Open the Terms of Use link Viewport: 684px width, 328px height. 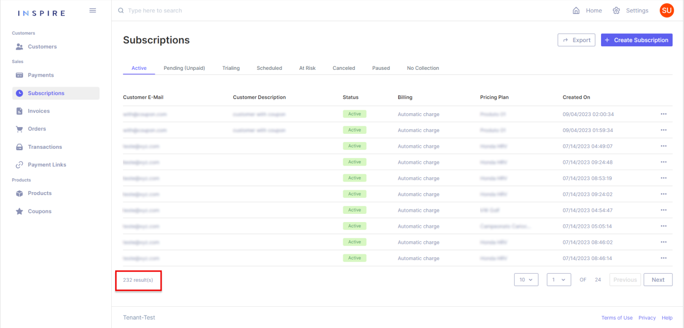pyautogui.click(x=617, y=318)
